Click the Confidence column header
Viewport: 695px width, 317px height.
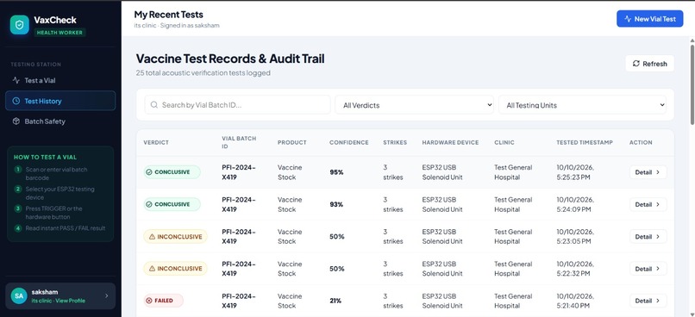point(349,142)
